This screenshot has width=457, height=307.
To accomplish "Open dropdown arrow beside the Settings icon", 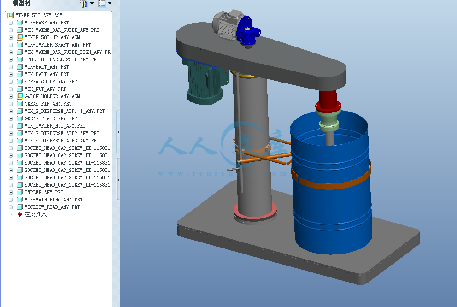I will (92, 4).
